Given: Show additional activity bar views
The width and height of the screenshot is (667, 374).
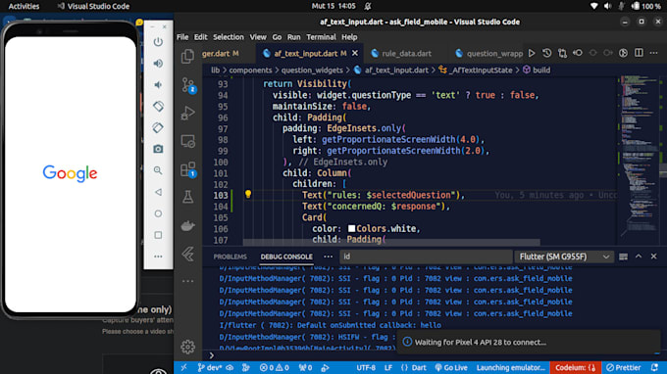Looking at the screenshot, I should pyautogui.click(x=187, y=281).
